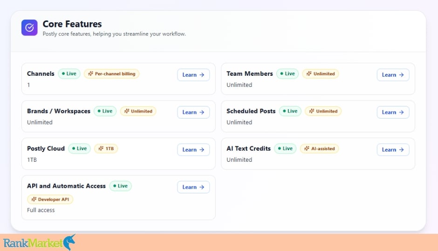This screenshot has width=438, height=251.
Task: Click the Core Features checkmark icon
Action: pyautogui.click(x=29, y=27)
